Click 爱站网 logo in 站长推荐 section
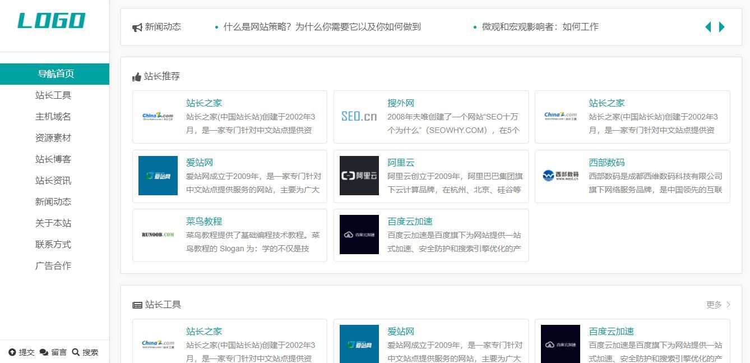 point(158,176)
